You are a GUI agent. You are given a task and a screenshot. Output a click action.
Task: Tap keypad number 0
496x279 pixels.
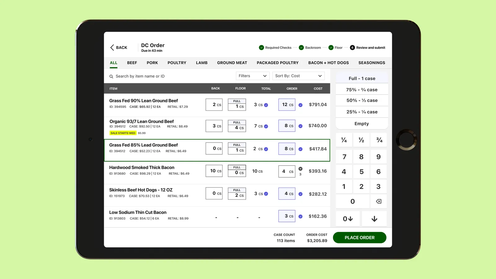(353, 201)
